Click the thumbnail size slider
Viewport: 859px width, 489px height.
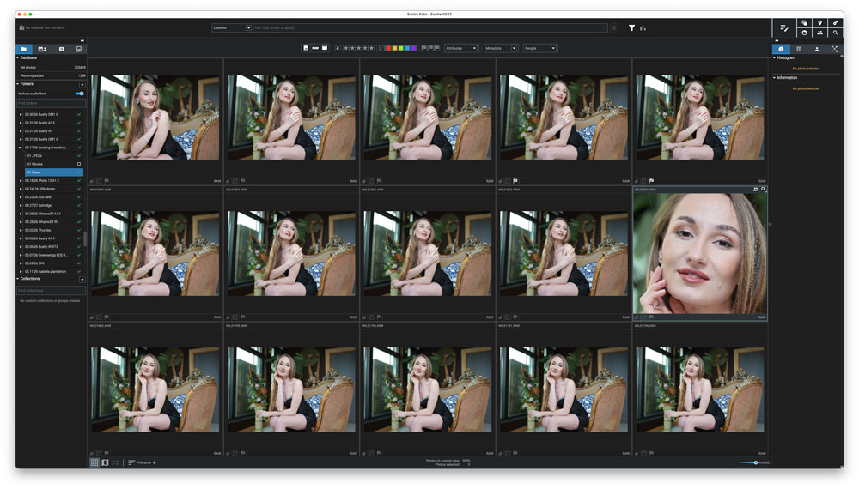pyautogui.click(x=755, y=462)
